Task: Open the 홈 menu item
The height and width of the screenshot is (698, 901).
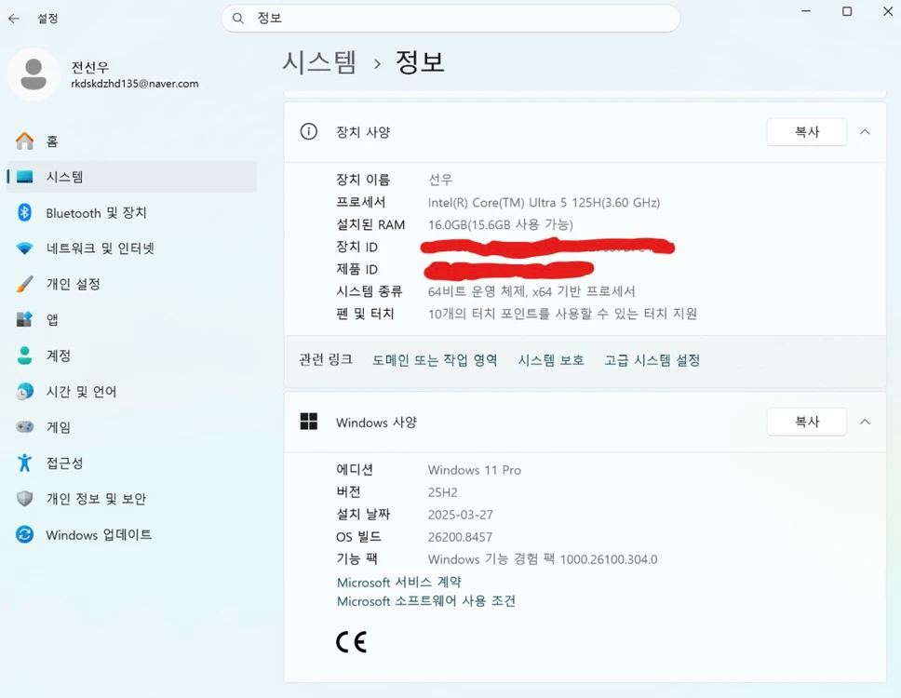Action: tap(131, 141)
